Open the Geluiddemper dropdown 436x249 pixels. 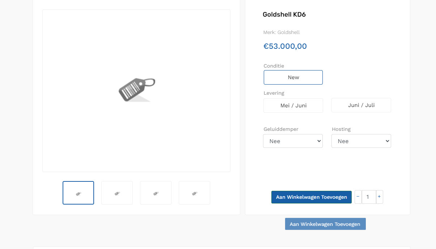tap(293, 141)
